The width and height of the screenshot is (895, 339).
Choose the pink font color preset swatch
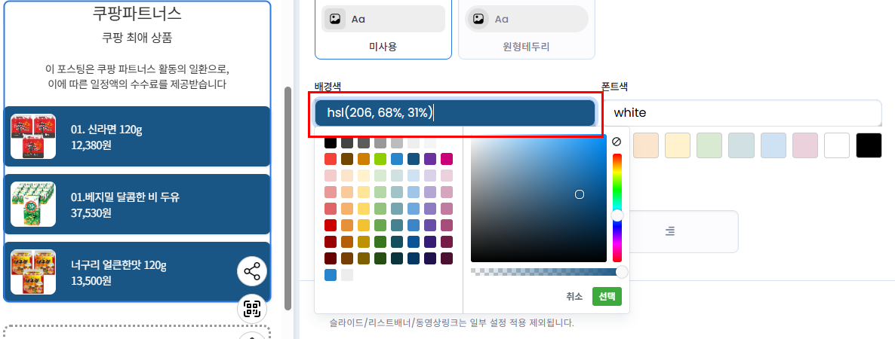pos(804,145)
